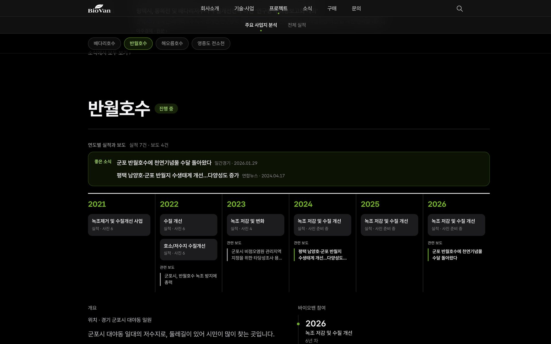The height and width of the screenshot is (344, 551).
Task: Open 2024 related article 평택 남양호·군포 반월지
Action: pos(322,255)
